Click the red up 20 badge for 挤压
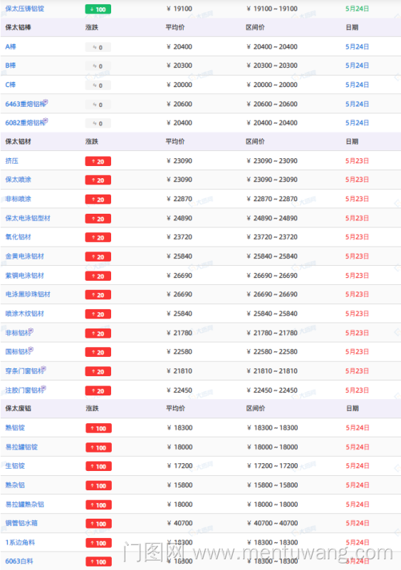Image resolution: width=401 pixels, height=570 pixels. coord(98,162)
